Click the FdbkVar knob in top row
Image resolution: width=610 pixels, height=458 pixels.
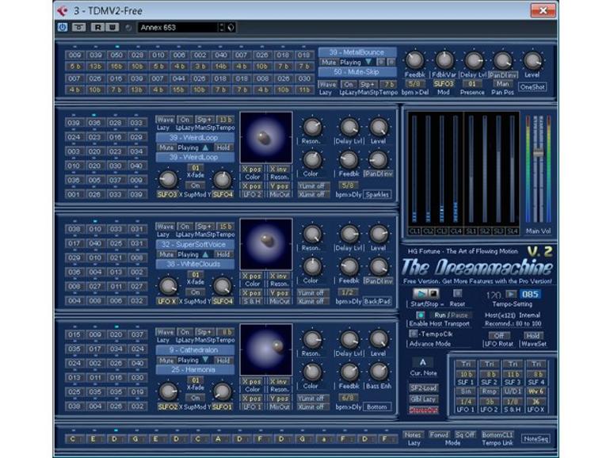pos(444,60)
